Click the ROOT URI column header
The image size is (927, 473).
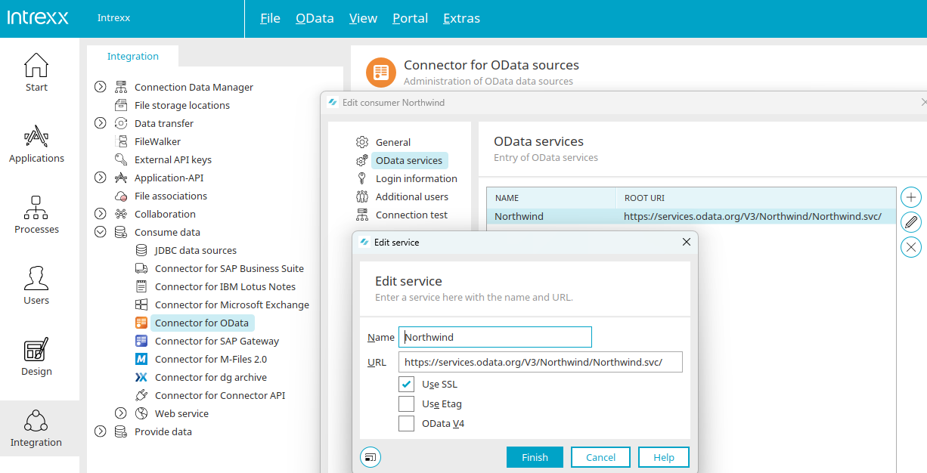pyautogui.click(x=755, y=198)
